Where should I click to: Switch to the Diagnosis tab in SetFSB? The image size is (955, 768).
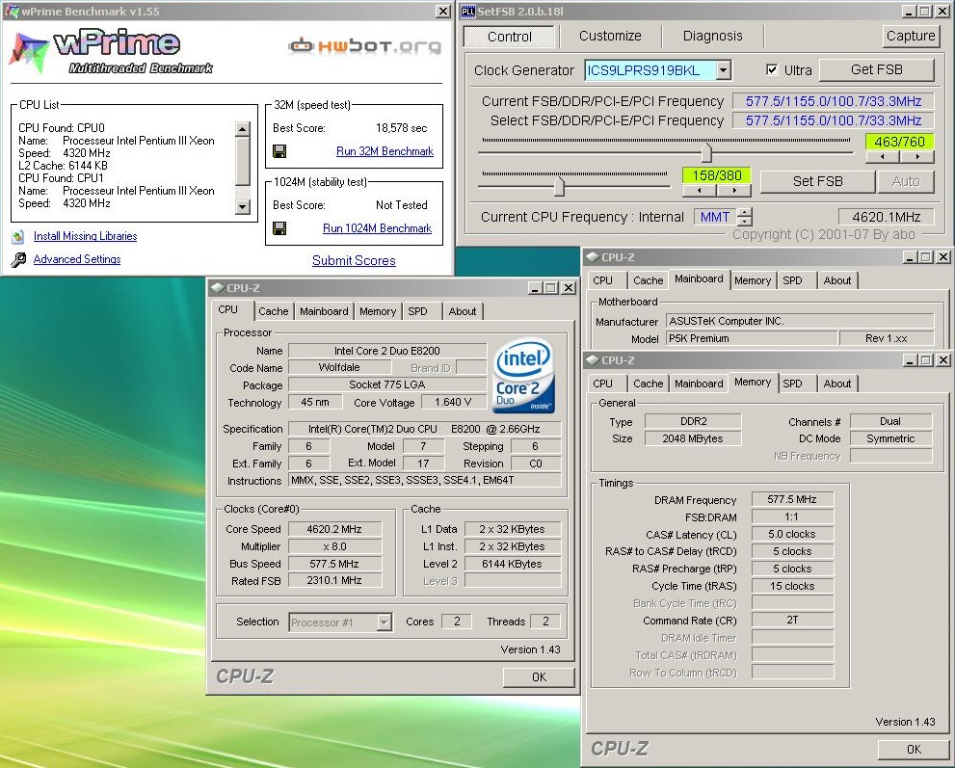[x=712, y=36]
